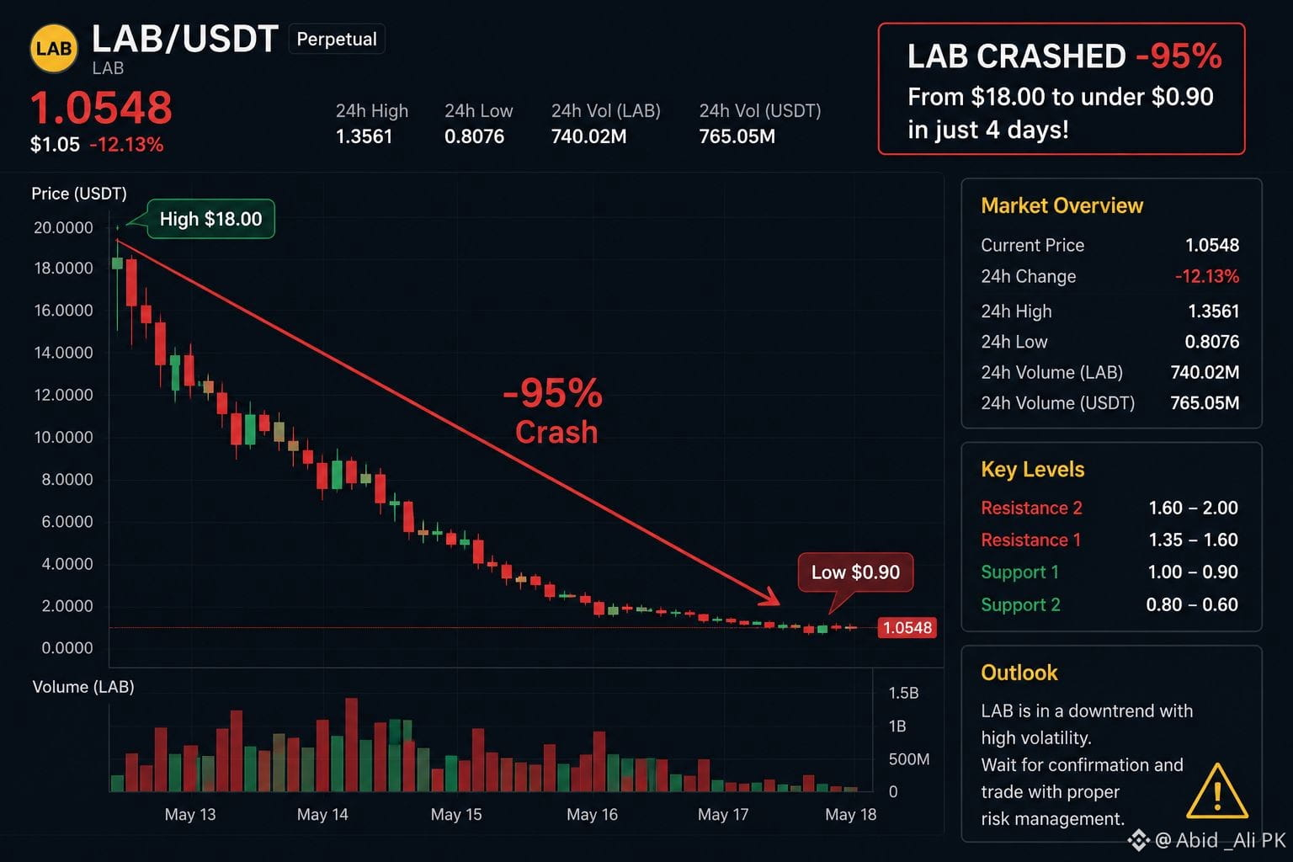The width and height of the screenshot is (1293, 862).
Task: Click the 24h Low label in Market Overview
Action: pyautogui.click(x=1014, y=342)
